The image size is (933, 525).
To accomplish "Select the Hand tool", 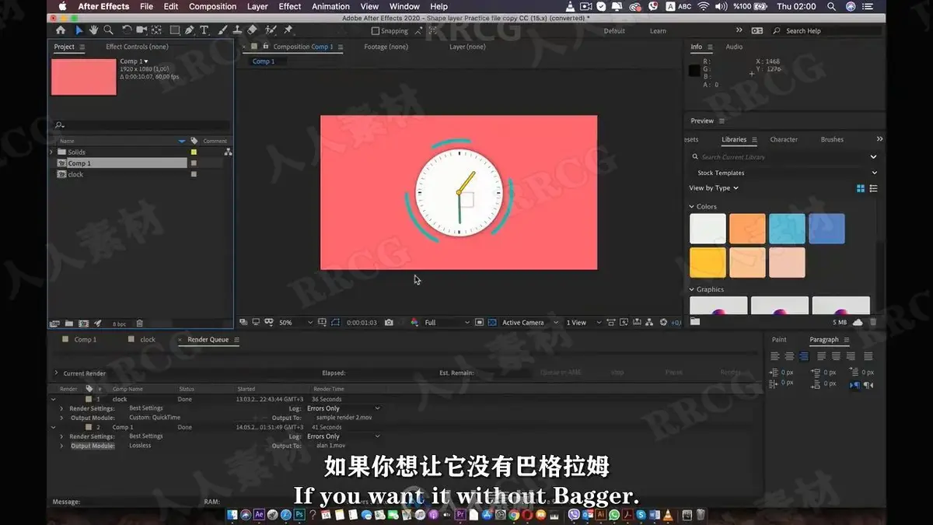I will (93, 30).
